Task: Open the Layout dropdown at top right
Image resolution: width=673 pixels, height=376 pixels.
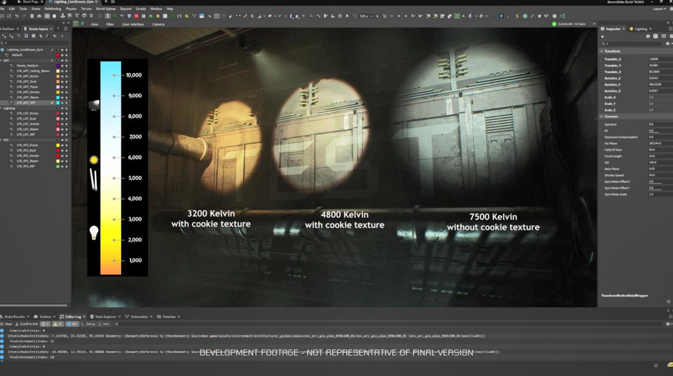Action: pos(660,9)
